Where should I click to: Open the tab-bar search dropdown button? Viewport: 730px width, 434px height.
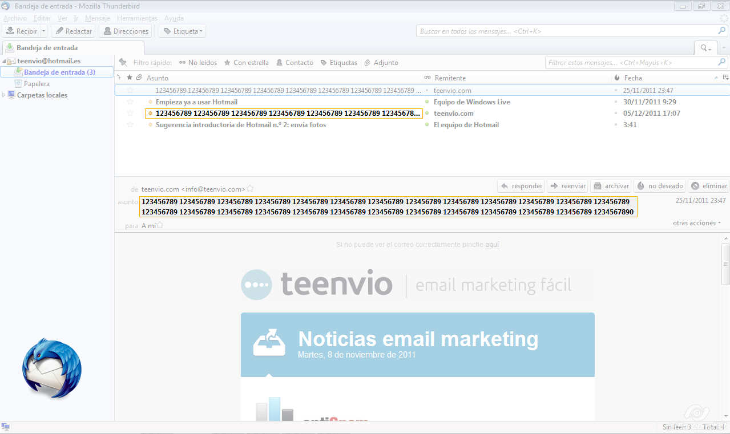pyautogui.click(x=706, y=48)
